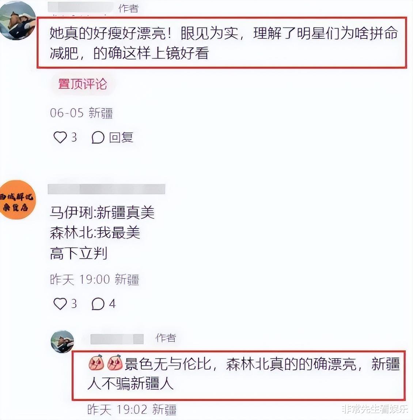This screenshot has height=420, width=413.
Task: Open the 4 replies via the comment bubble icon
Action: (98, 304)
